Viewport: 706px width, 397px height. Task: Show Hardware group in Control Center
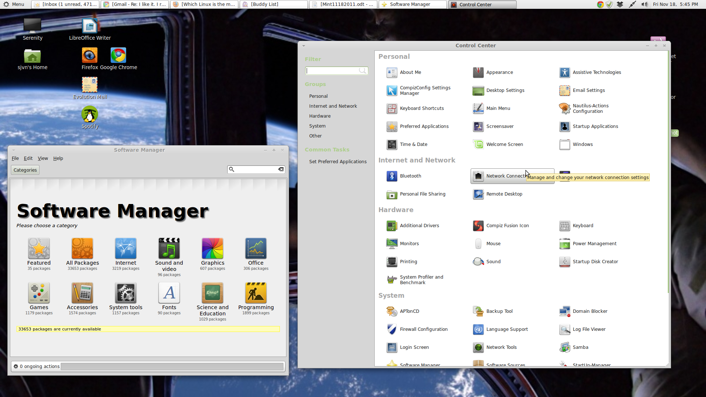point(320,116)
